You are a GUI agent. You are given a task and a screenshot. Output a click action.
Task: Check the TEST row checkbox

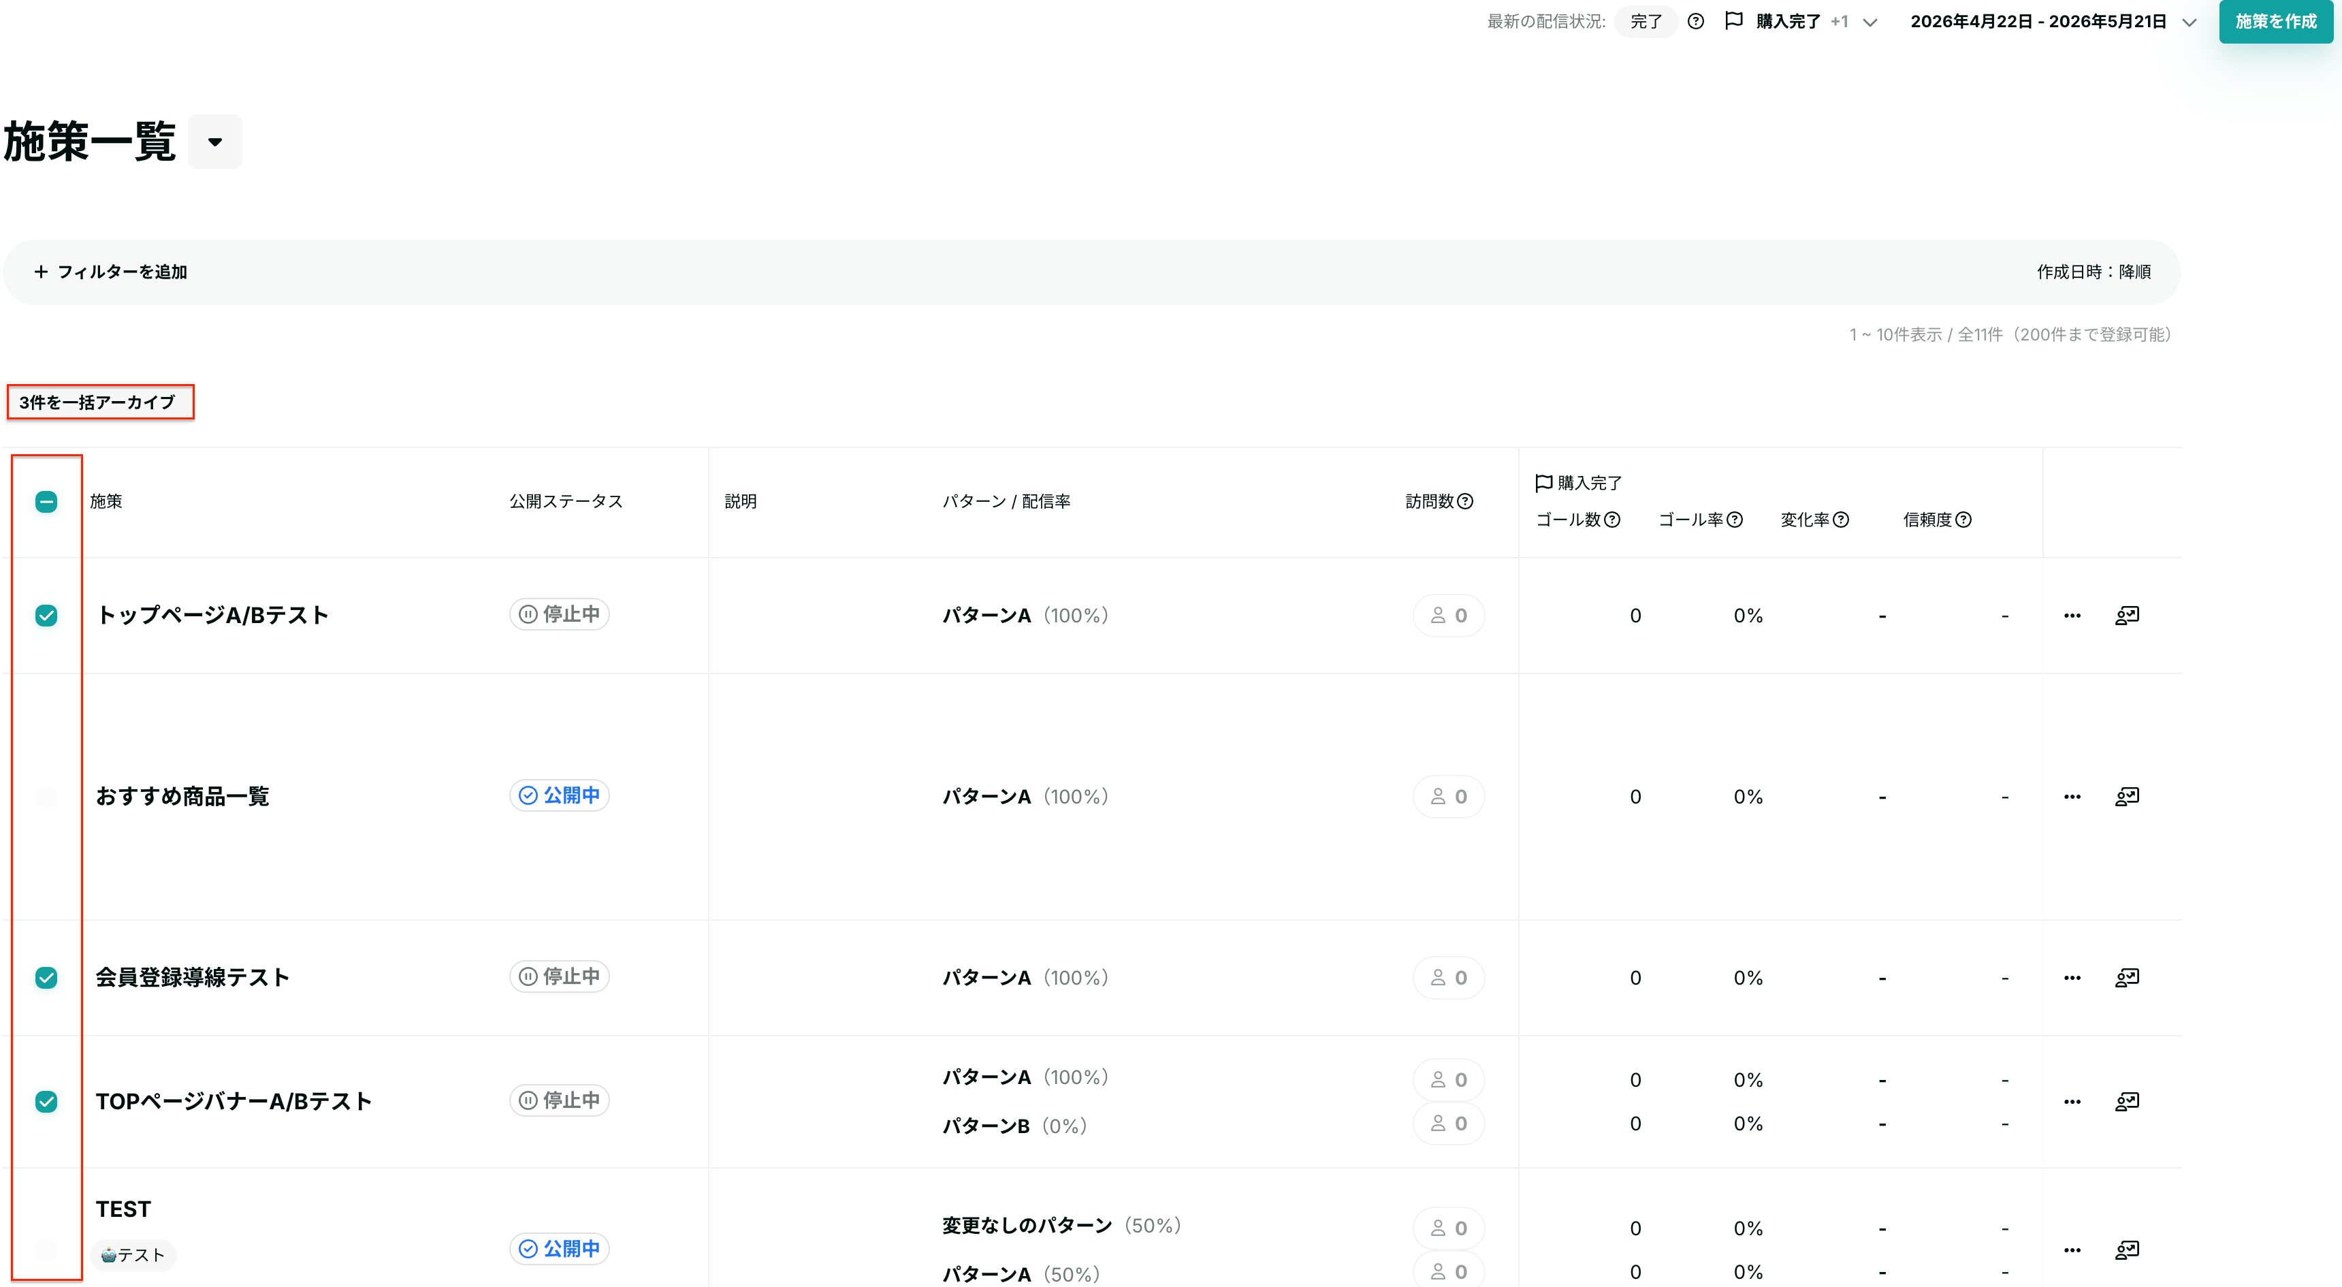click(x=46, y=1250)
